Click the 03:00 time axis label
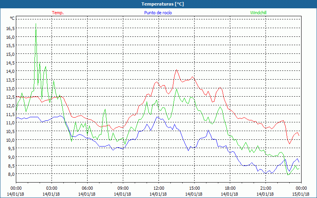Viewport: 317px width, 198px height. (52, 188)
